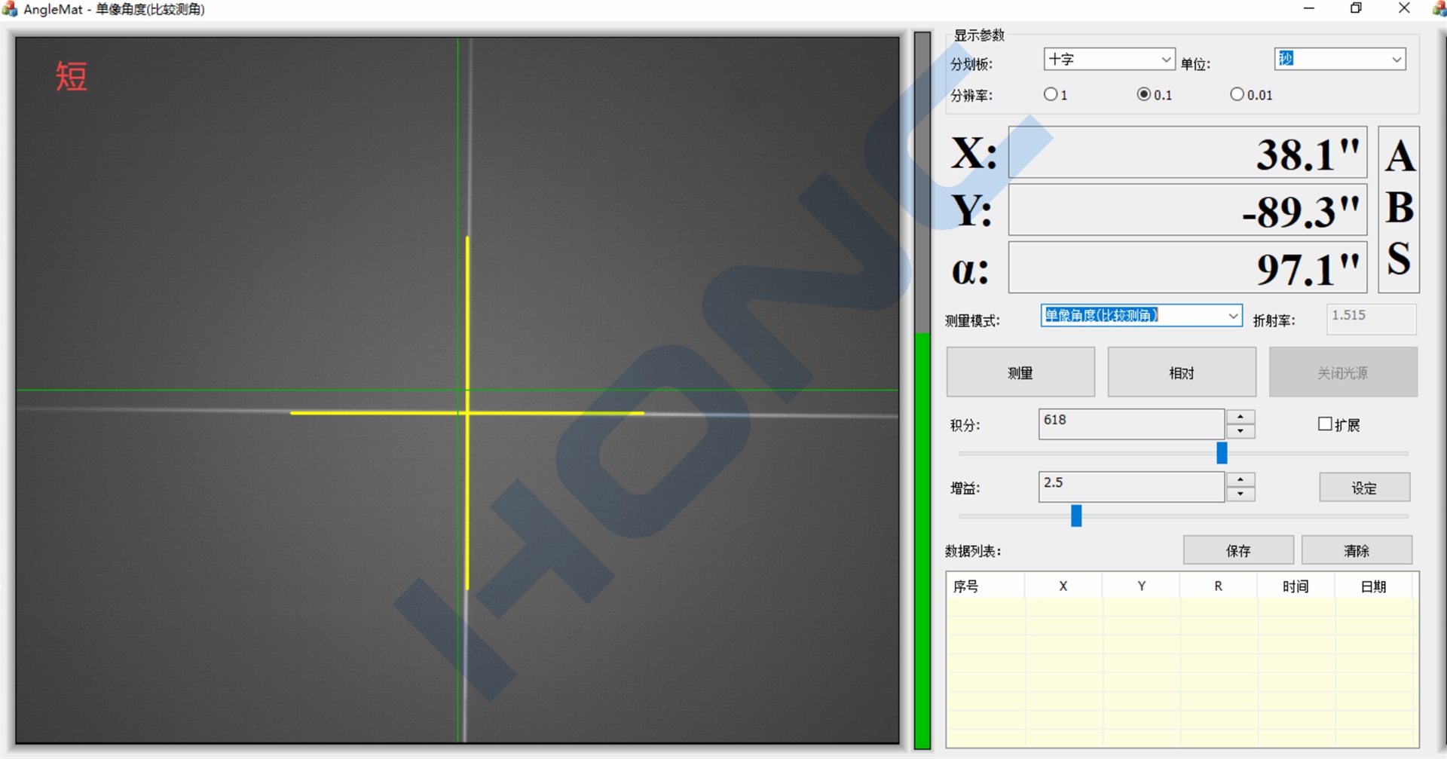Enable the 扩展 checkbox
Image resolution: width=1447 pixels, height=759 pixels.
(1325, 424)
